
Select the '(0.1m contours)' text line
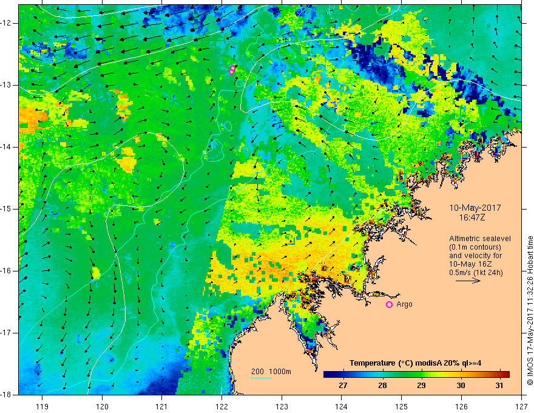click(x=475, y=247)
